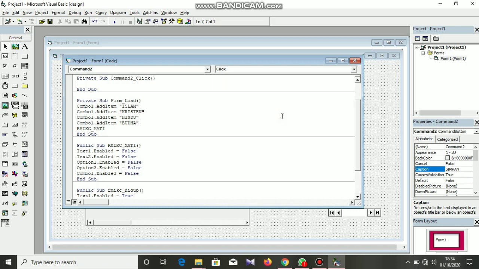The width and height of the screenshot is (479, 269).
Task: Select the Pointer tool in the toolbox
Action: coord(5,47)
